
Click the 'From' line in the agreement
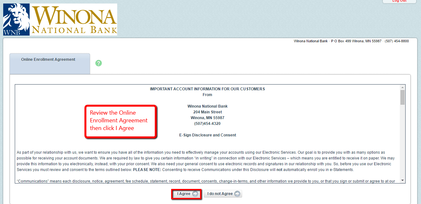207,95
